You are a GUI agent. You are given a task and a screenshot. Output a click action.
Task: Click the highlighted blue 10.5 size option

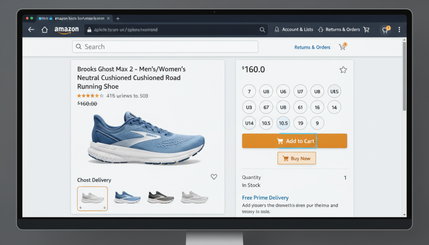point(283,123)
